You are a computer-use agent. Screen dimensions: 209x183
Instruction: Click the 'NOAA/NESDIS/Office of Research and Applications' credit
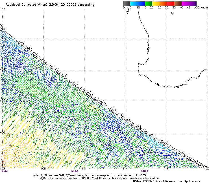click(x=166, y=181)
